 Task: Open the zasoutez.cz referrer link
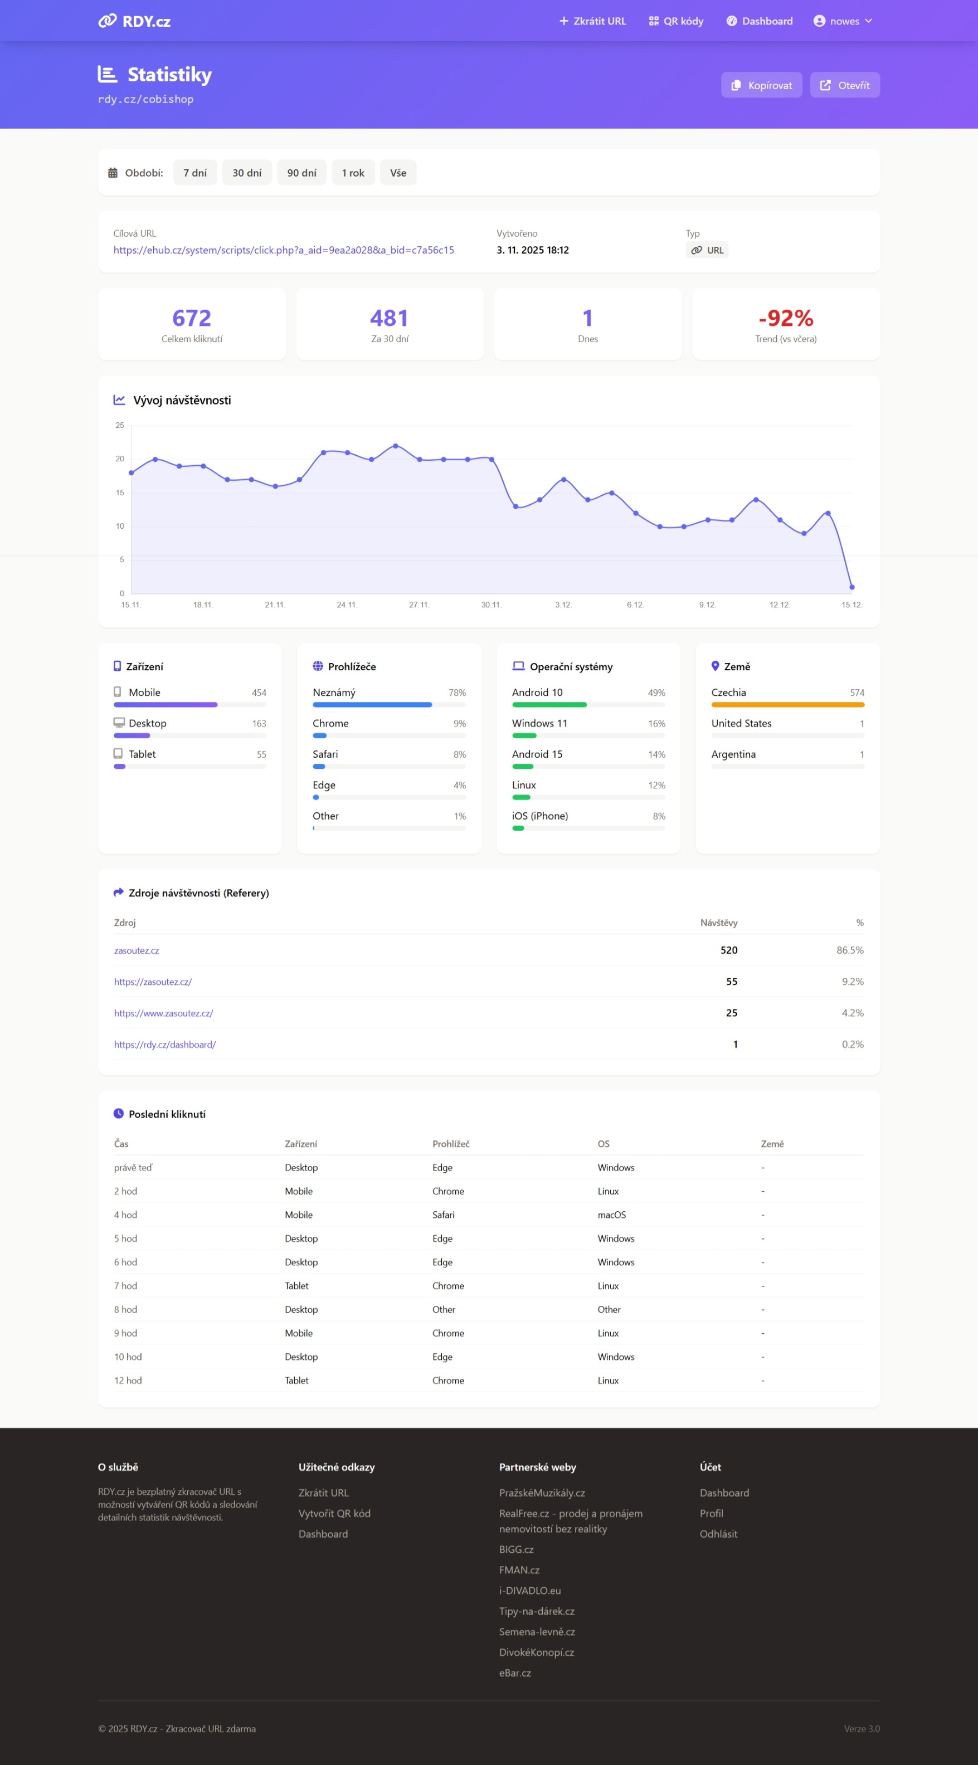tap(137, 950)
